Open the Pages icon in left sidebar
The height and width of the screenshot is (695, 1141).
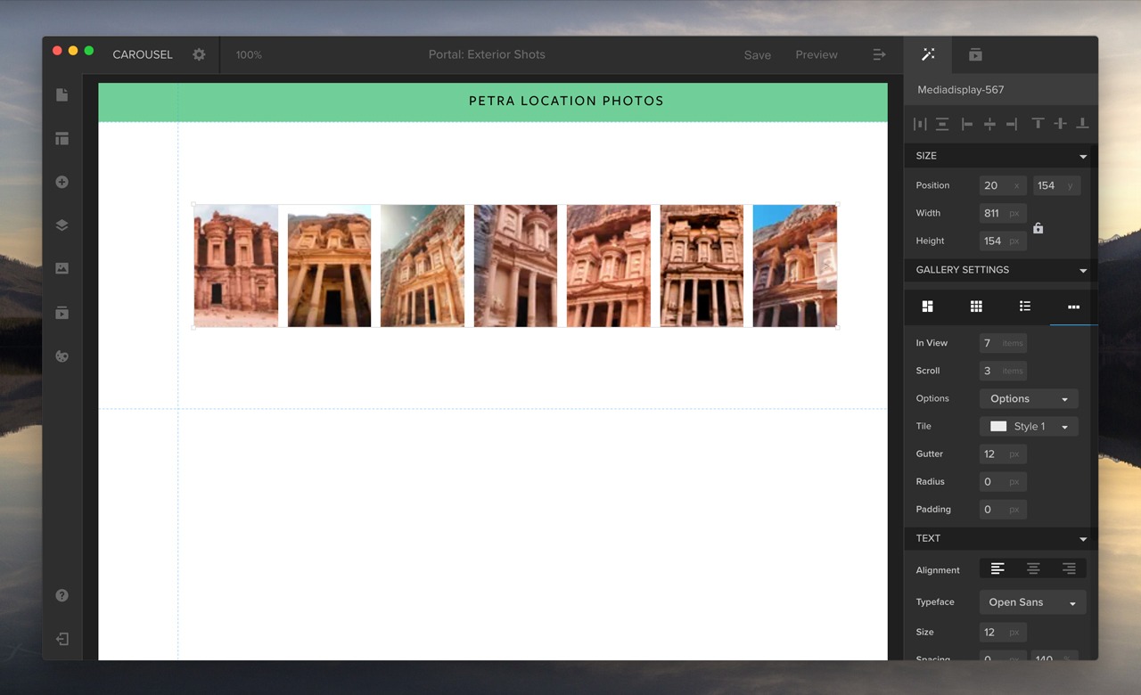click(x=62, y=94)
